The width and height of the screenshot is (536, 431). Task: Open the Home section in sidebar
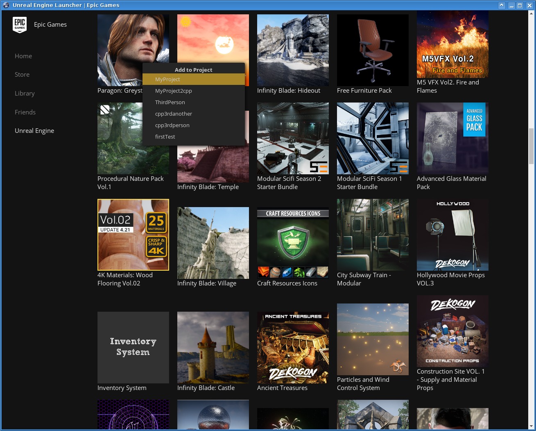pos(23,56)
